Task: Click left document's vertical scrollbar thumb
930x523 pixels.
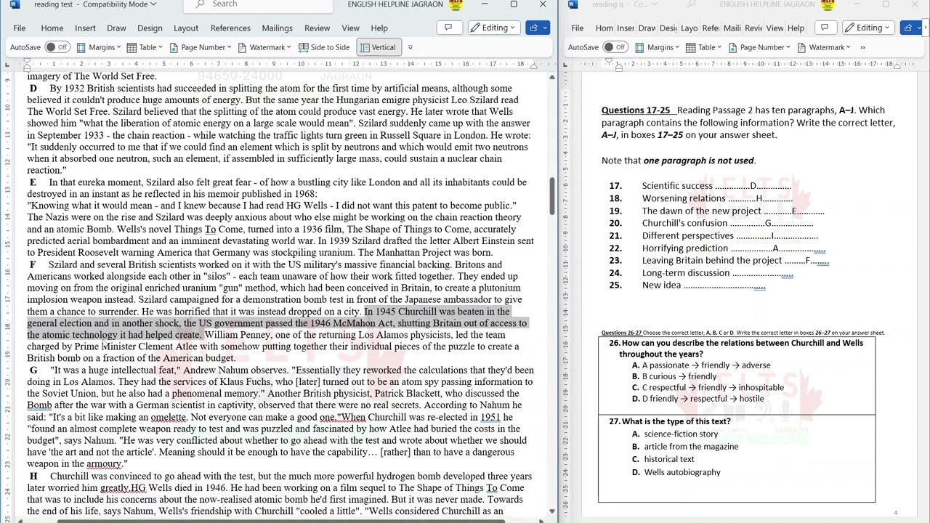Action: pyautogui.click(x=551, y=195)
